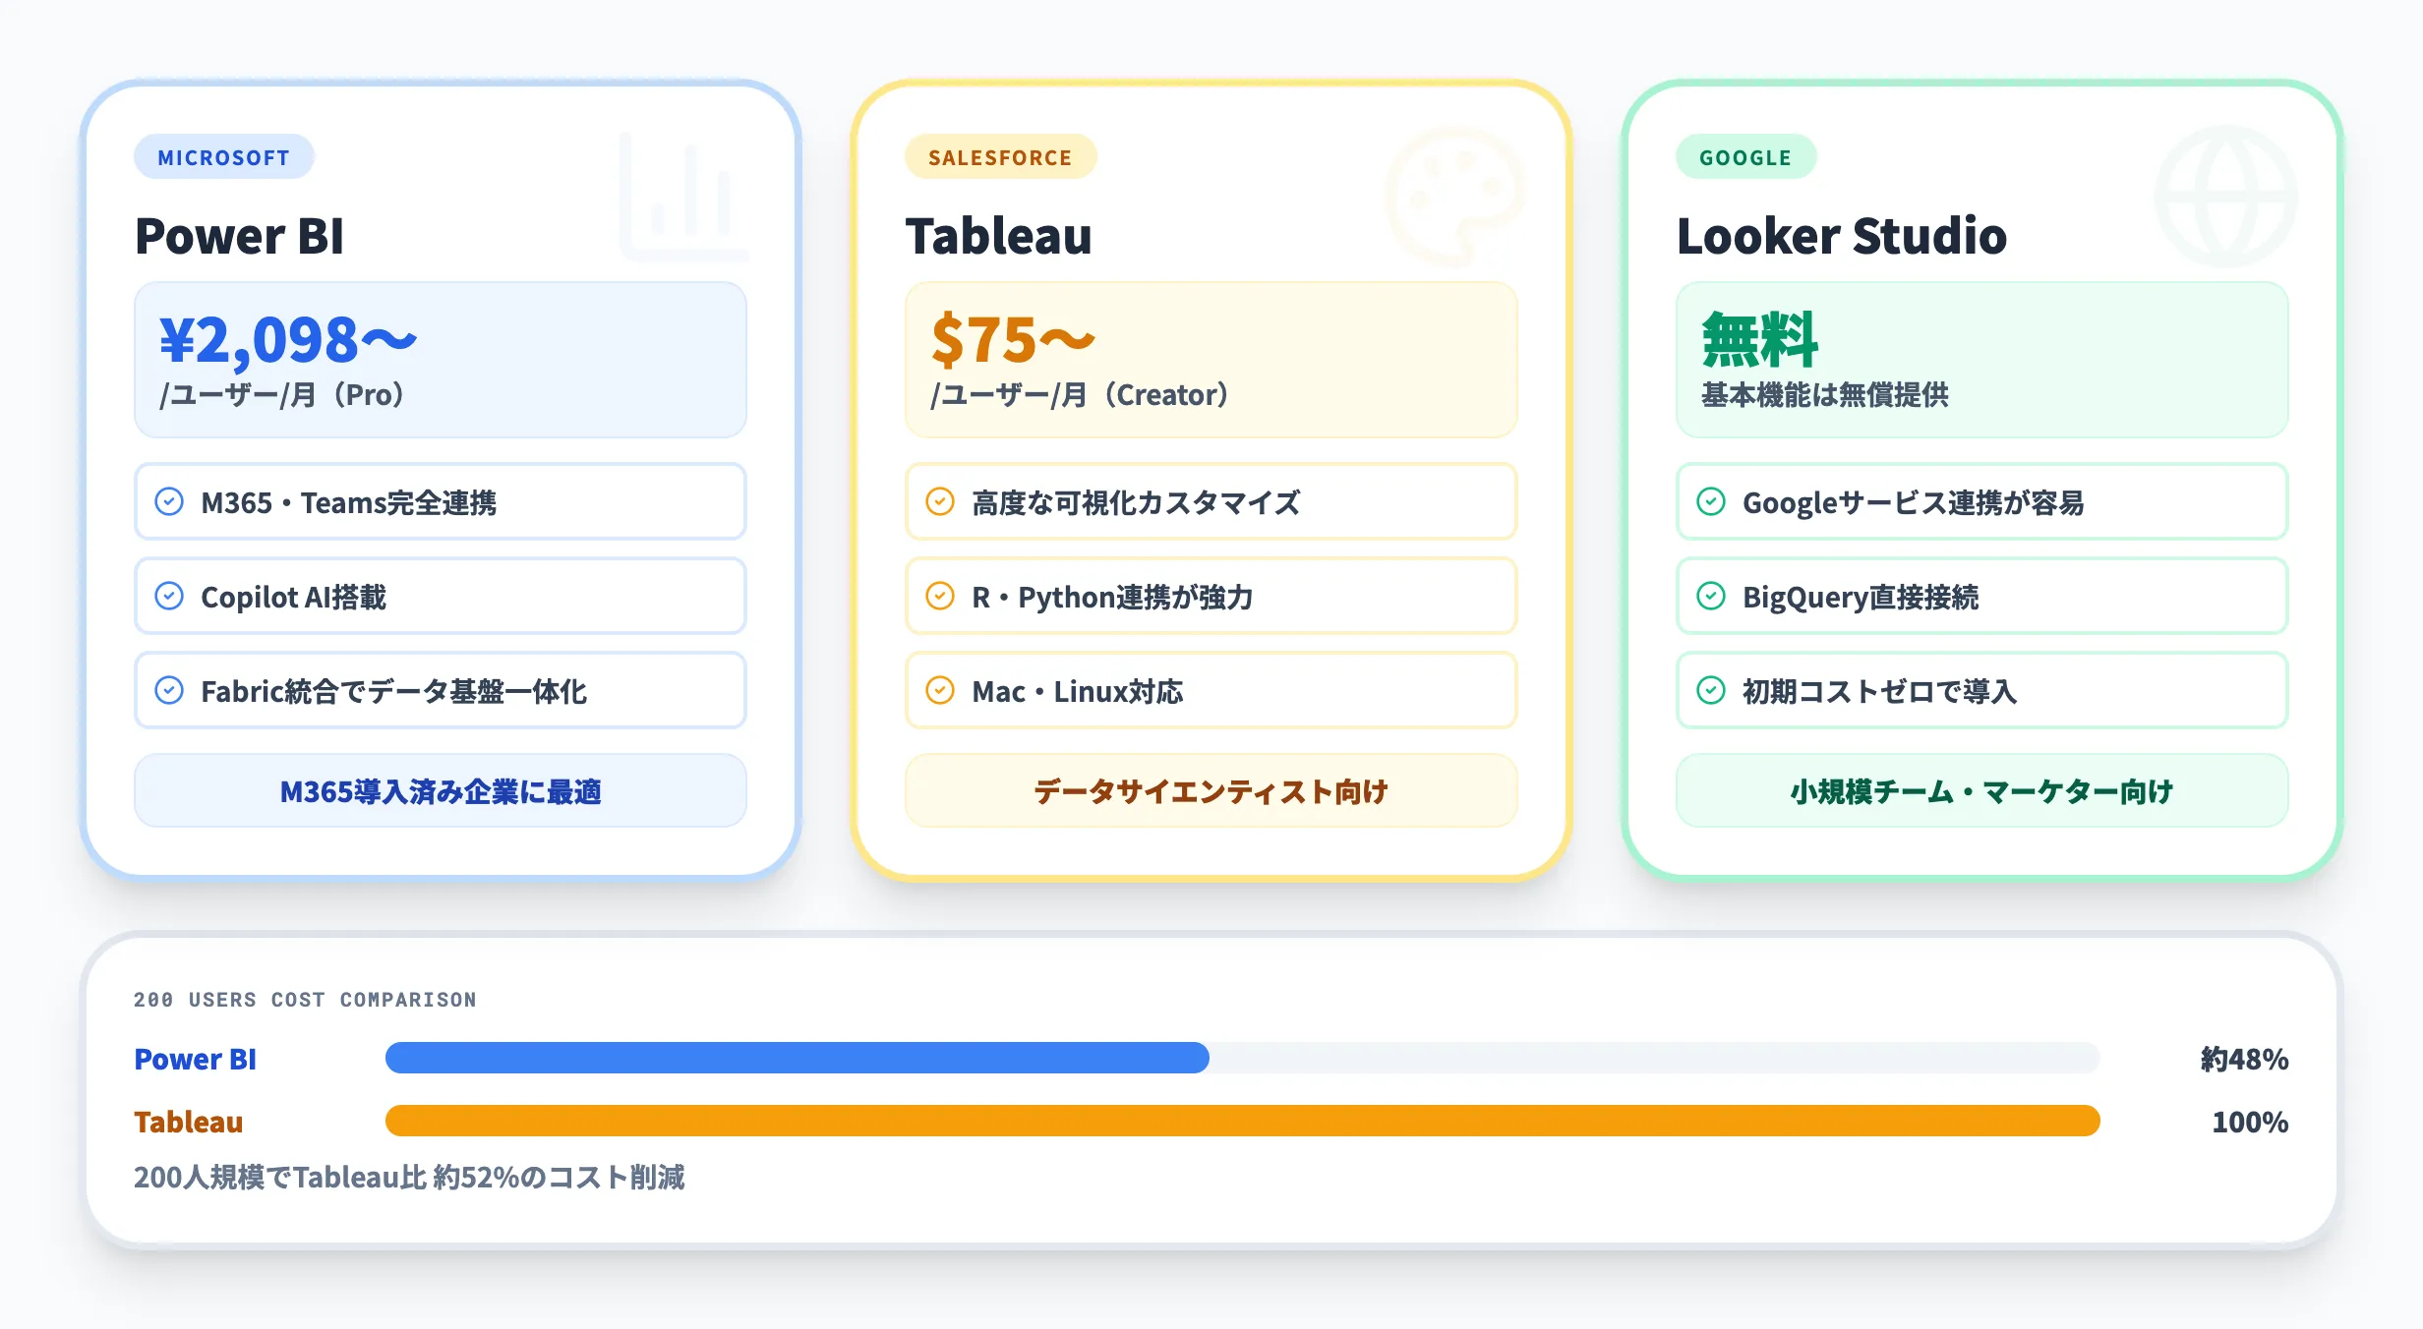Click the 200 USERS COST COMPARISON heading
2423x1329 pixels.
pos(305,1000)
